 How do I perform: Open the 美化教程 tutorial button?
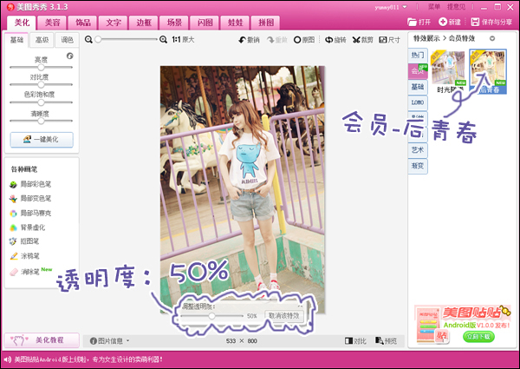pyautogui.click(x=42, y=340)
